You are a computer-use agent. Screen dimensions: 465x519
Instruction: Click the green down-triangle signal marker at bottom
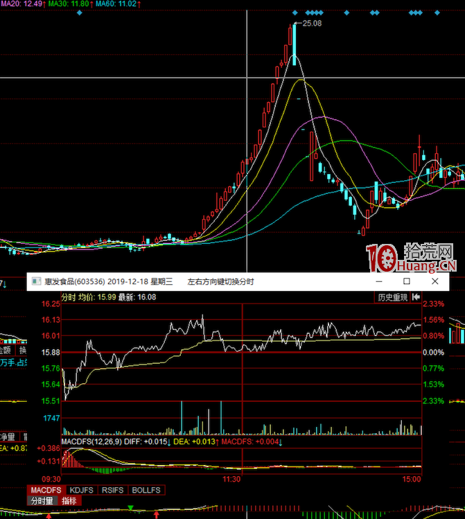tap(131, 508)
